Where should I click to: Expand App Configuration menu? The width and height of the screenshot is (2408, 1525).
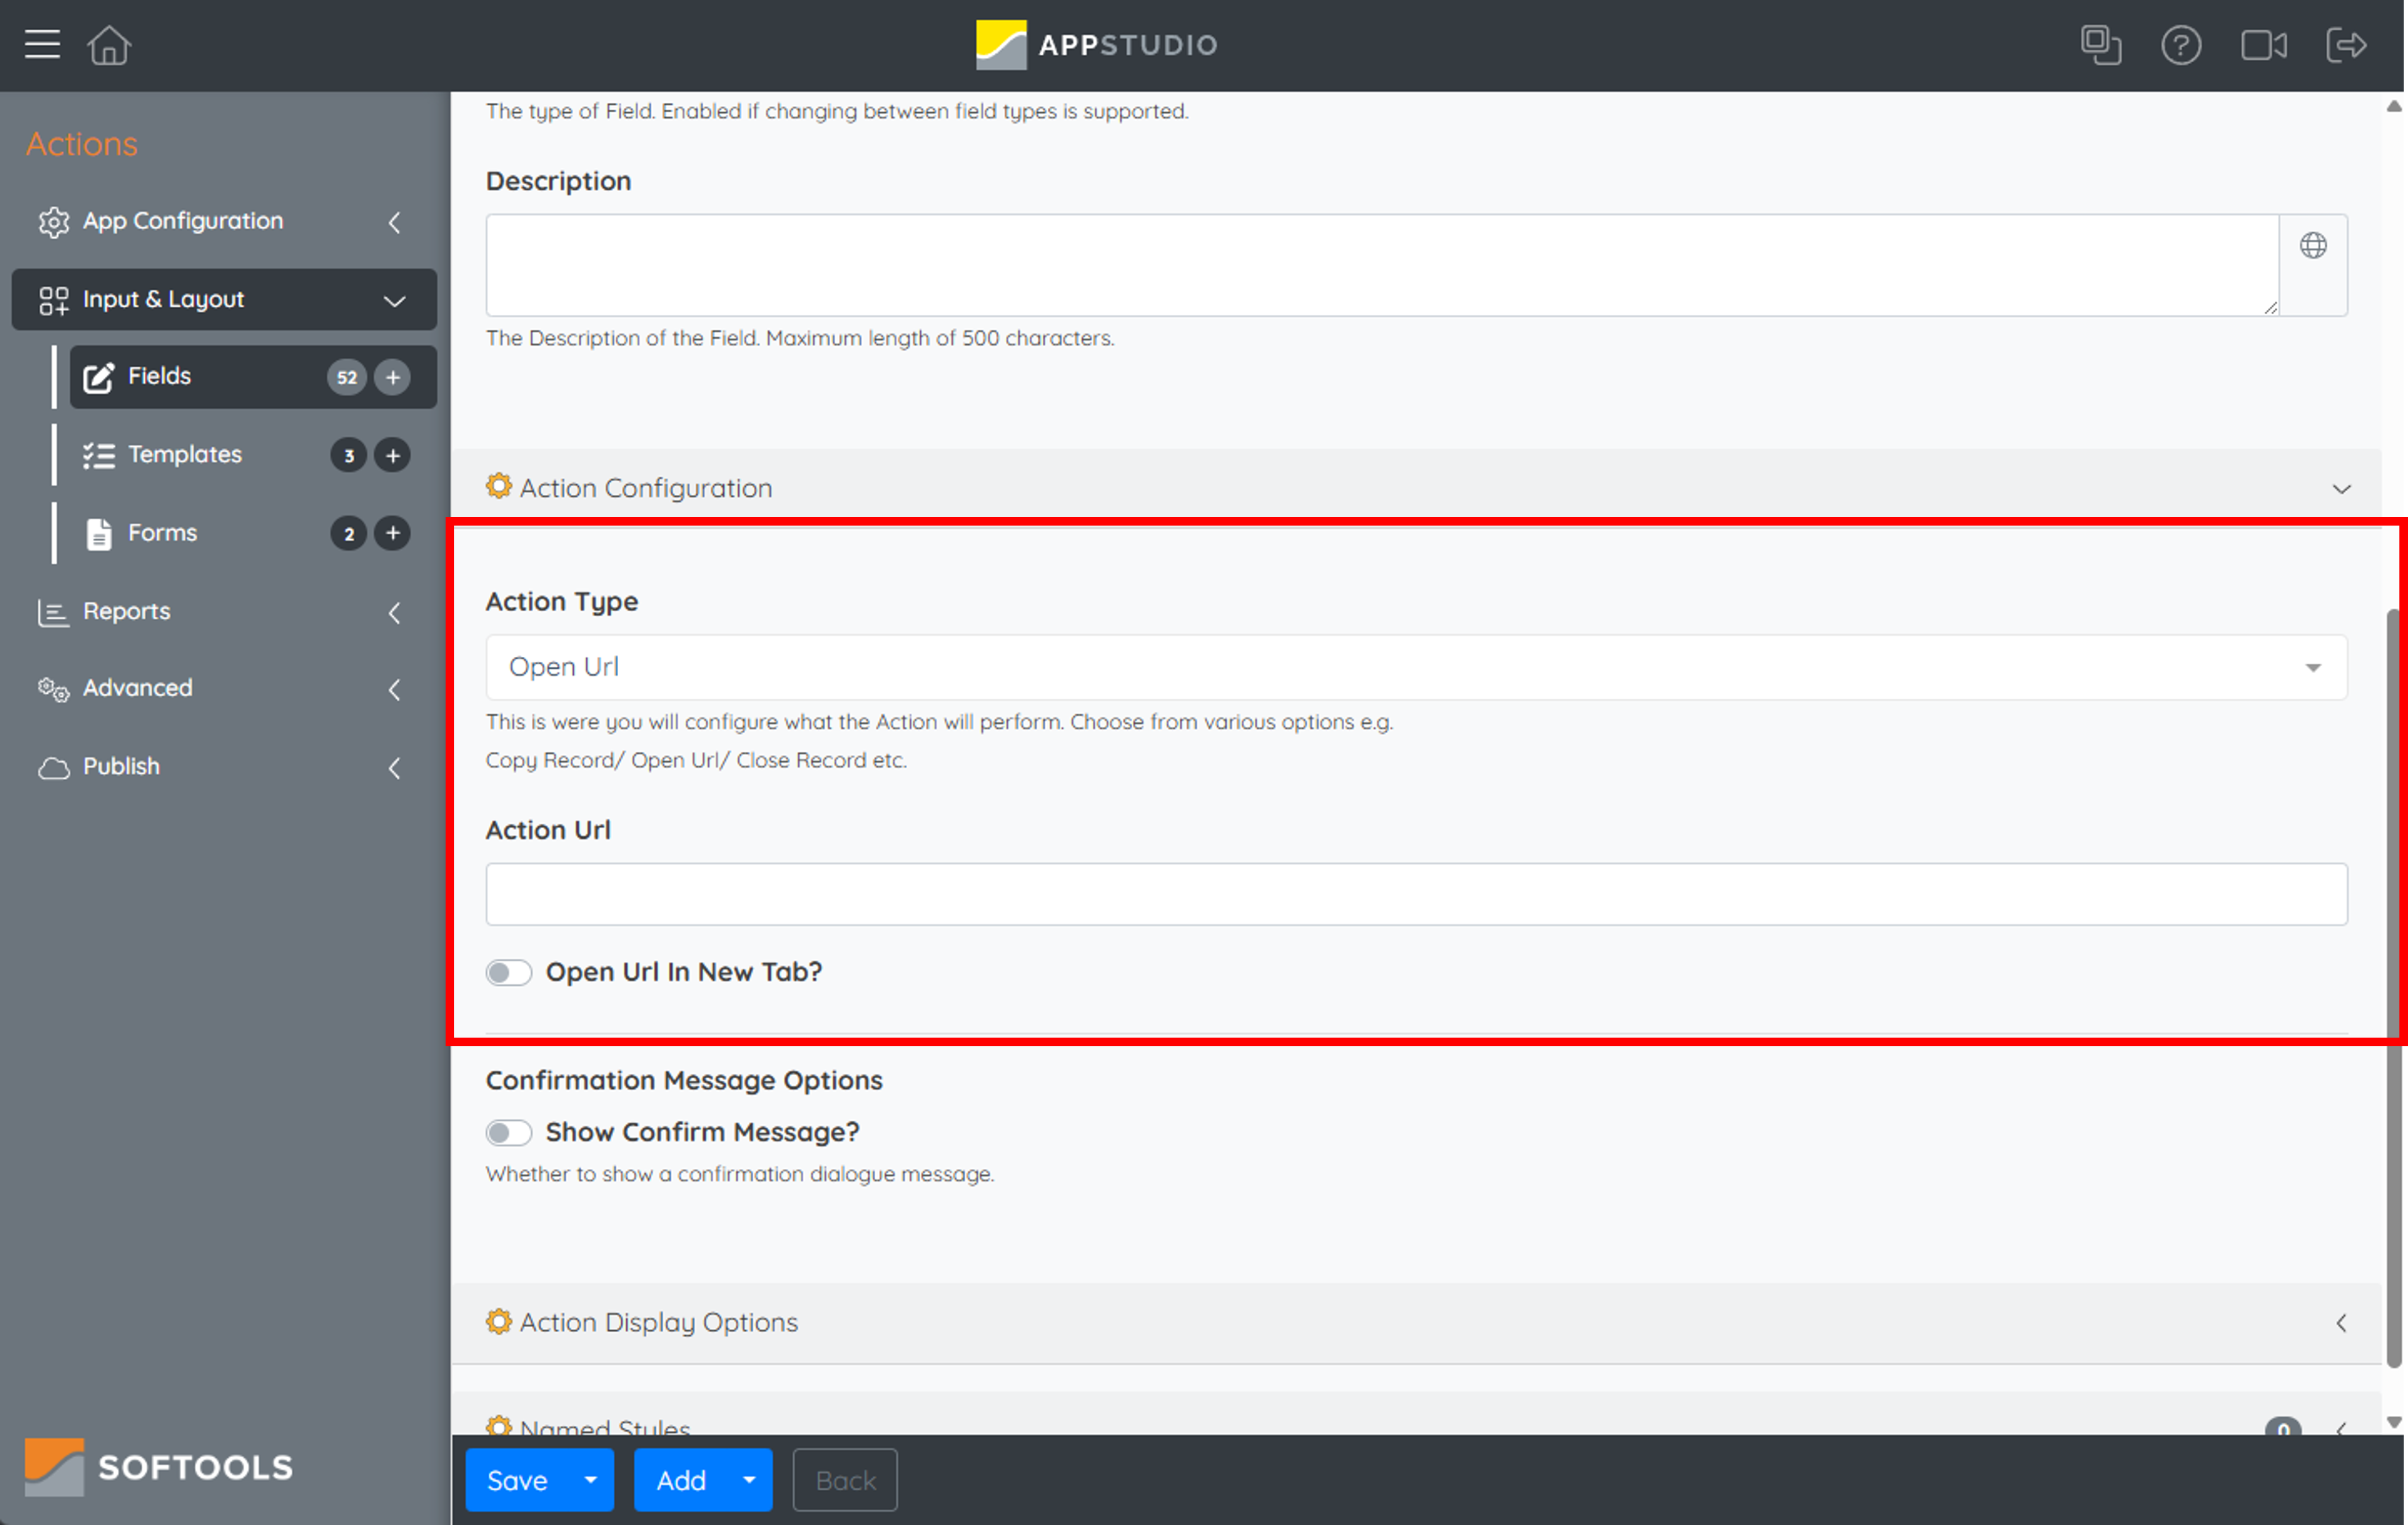coord(395,222)
